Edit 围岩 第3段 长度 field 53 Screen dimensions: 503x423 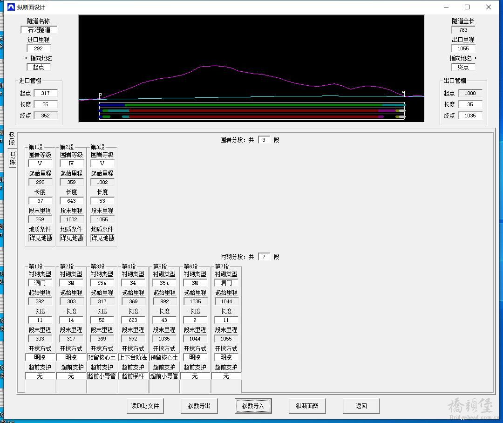click(102, 201)
